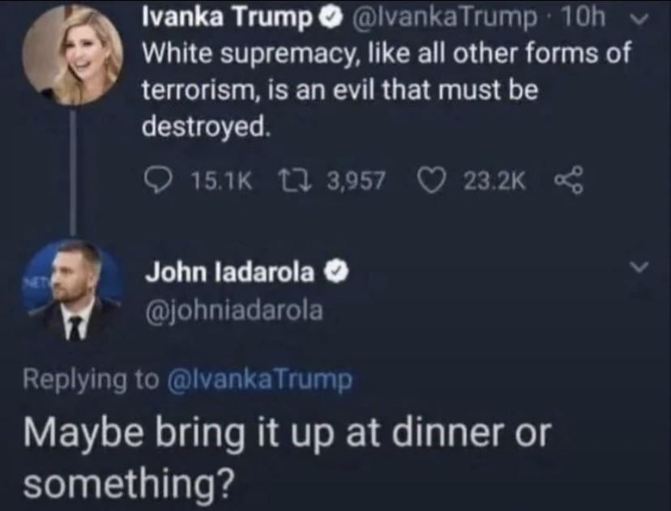Click John Iadarola's verified badge
This screenshot has height=511, width=671.
pyautogui.click(x=338, y=272)
